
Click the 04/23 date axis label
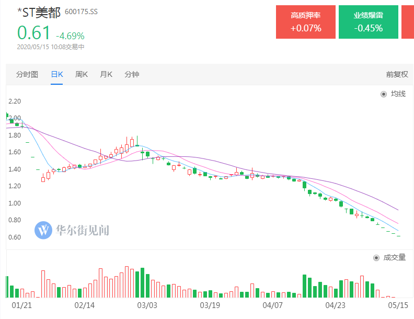(x=335, y=305)
